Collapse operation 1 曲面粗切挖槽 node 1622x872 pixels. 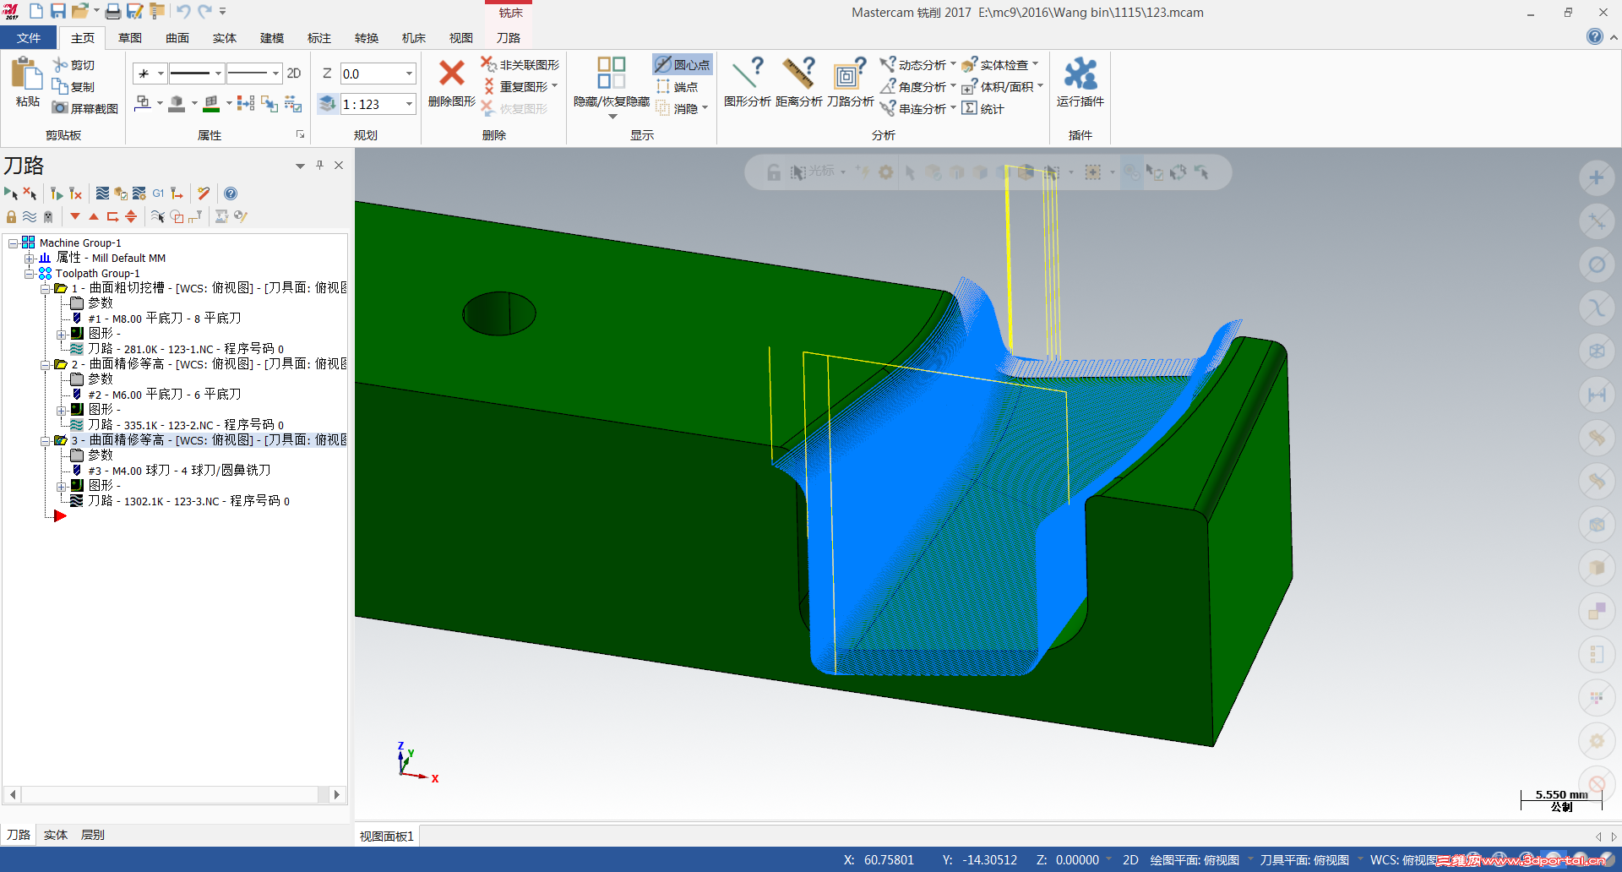pos(45,289)
